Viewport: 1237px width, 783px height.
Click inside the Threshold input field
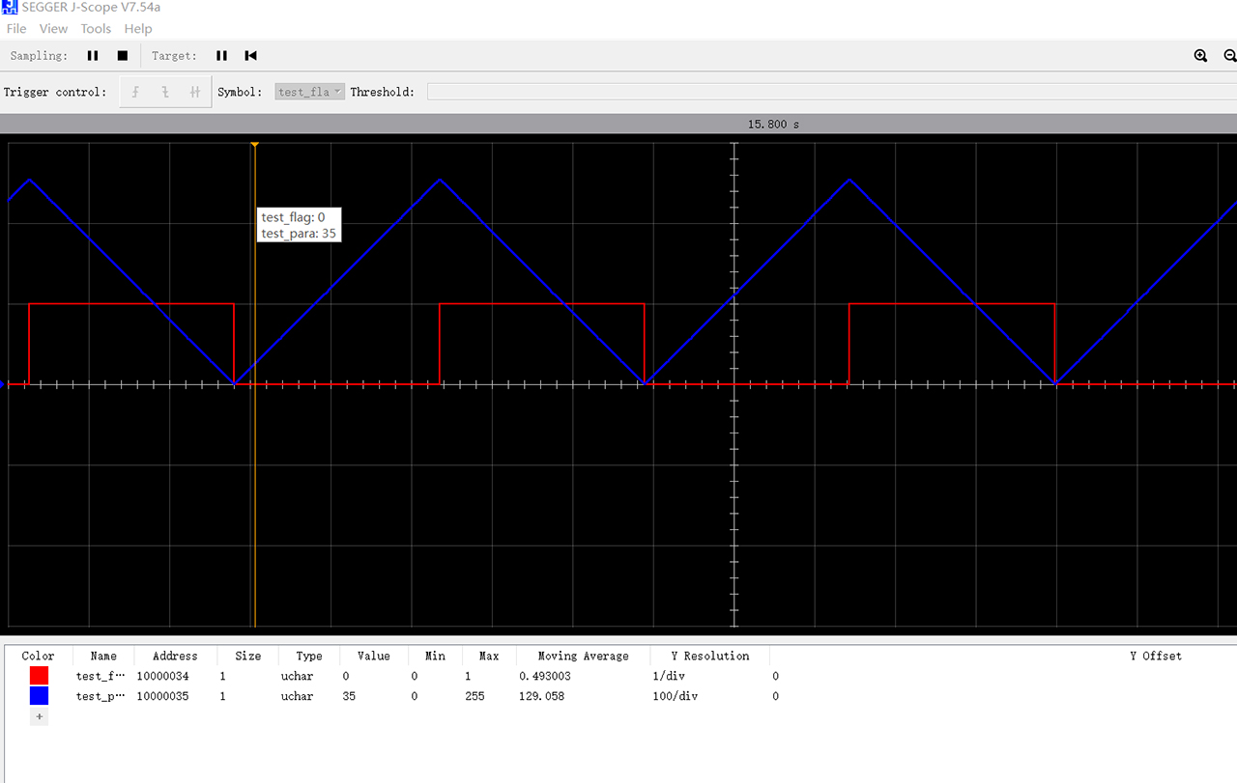click(831, 93)
